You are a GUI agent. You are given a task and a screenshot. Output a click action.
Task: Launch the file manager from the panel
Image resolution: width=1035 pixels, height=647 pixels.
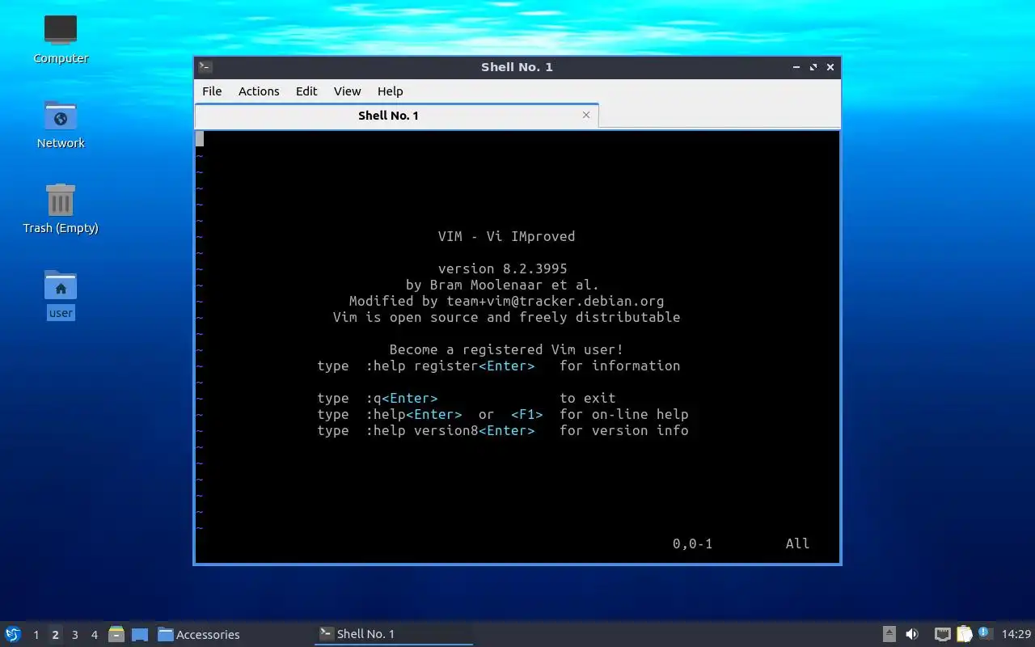(x=116, y=634)
